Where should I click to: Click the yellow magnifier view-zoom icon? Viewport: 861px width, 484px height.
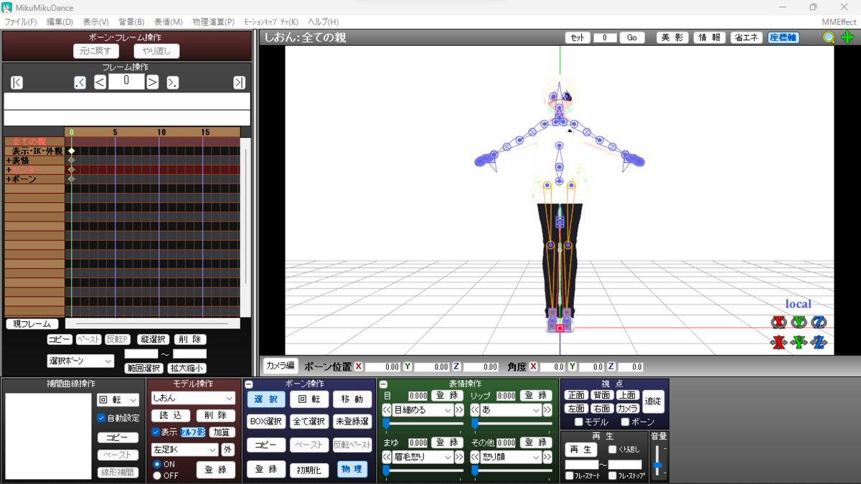click(x=829, y=37)
